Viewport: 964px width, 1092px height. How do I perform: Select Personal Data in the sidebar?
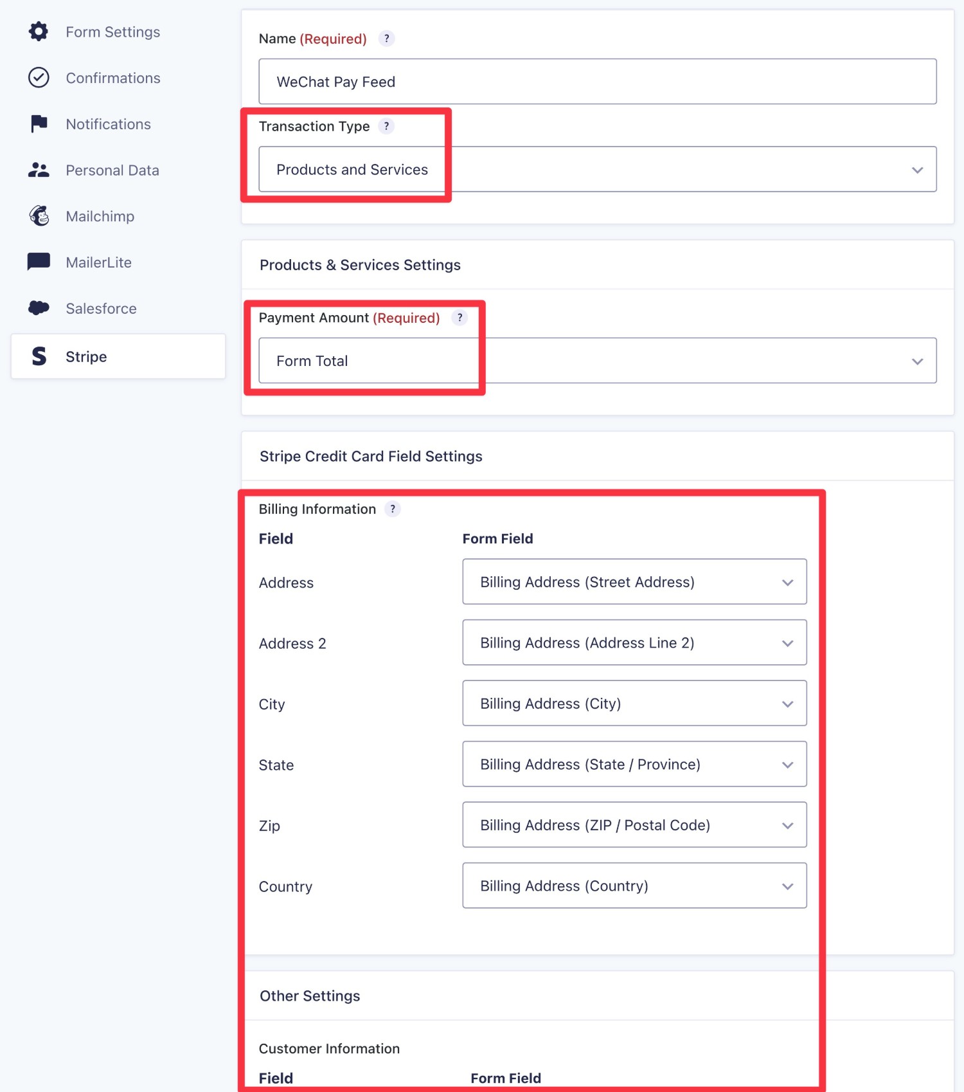112,170
